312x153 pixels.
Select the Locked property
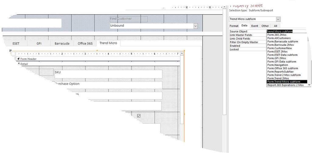point(248,49)
